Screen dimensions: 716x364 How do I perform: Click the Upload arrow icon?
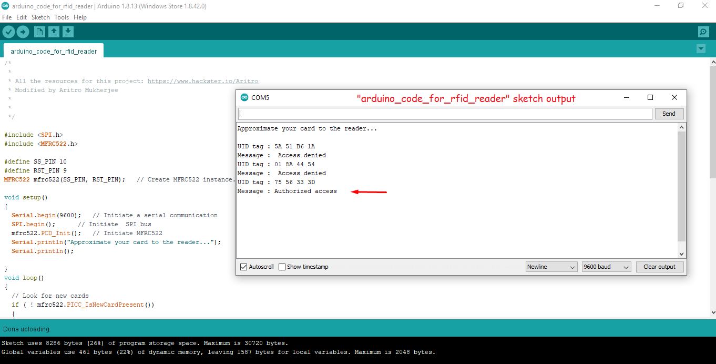pos(23,32)
